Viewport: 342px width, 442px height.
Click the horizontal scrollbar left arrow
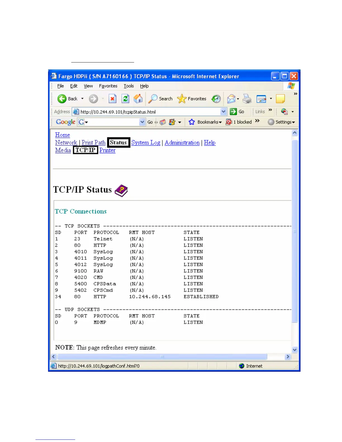54,357
